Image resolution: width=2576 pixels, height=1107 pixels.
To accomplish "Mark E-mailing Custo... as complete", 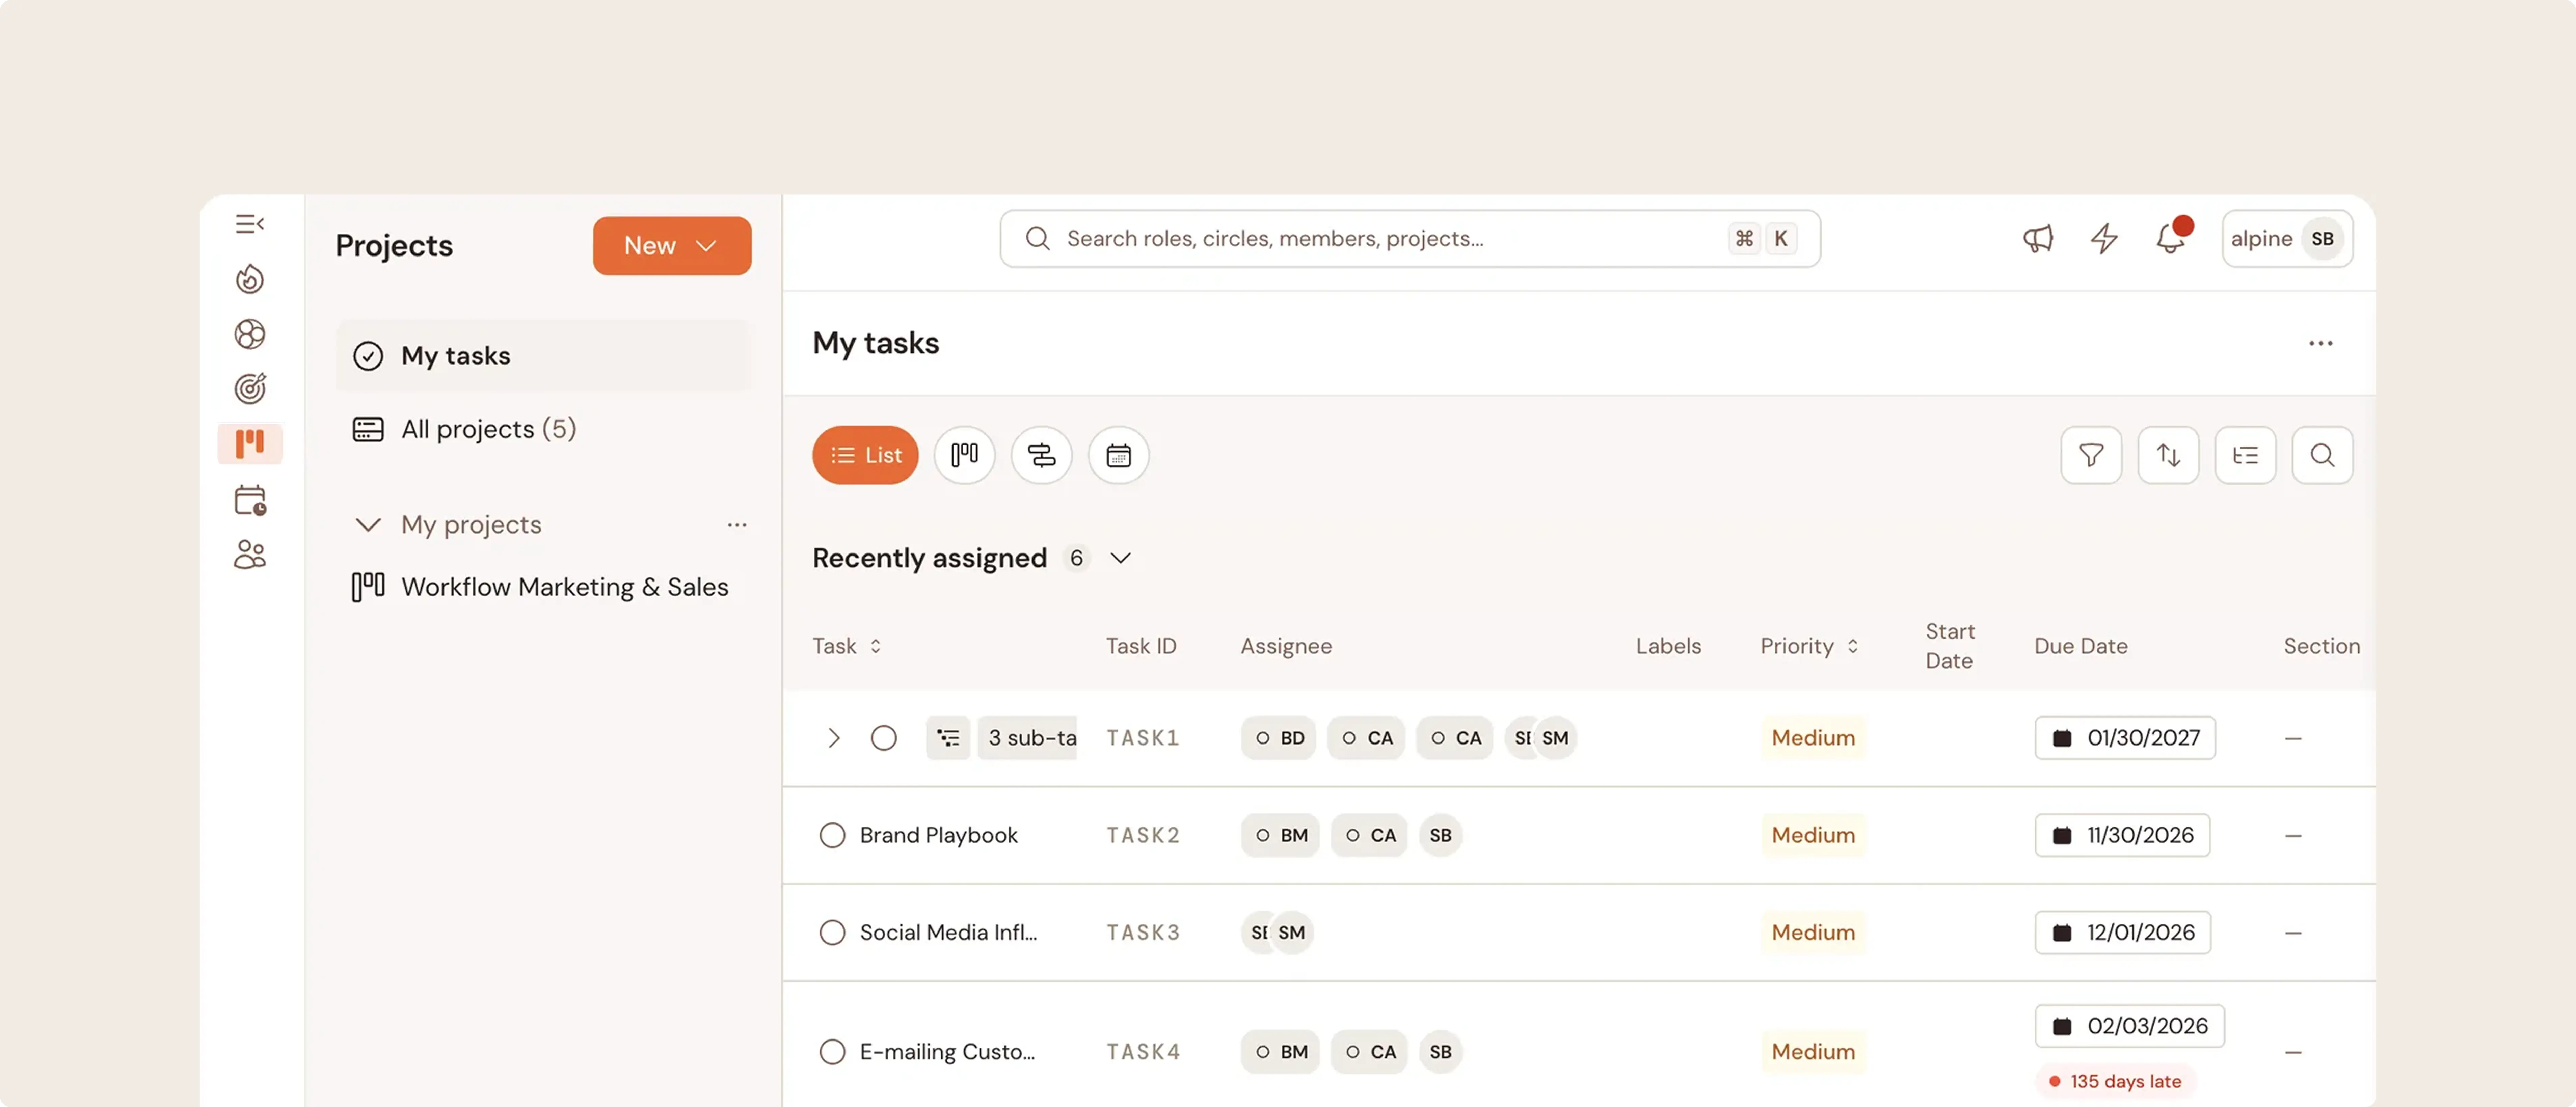I will (832, 1052).
